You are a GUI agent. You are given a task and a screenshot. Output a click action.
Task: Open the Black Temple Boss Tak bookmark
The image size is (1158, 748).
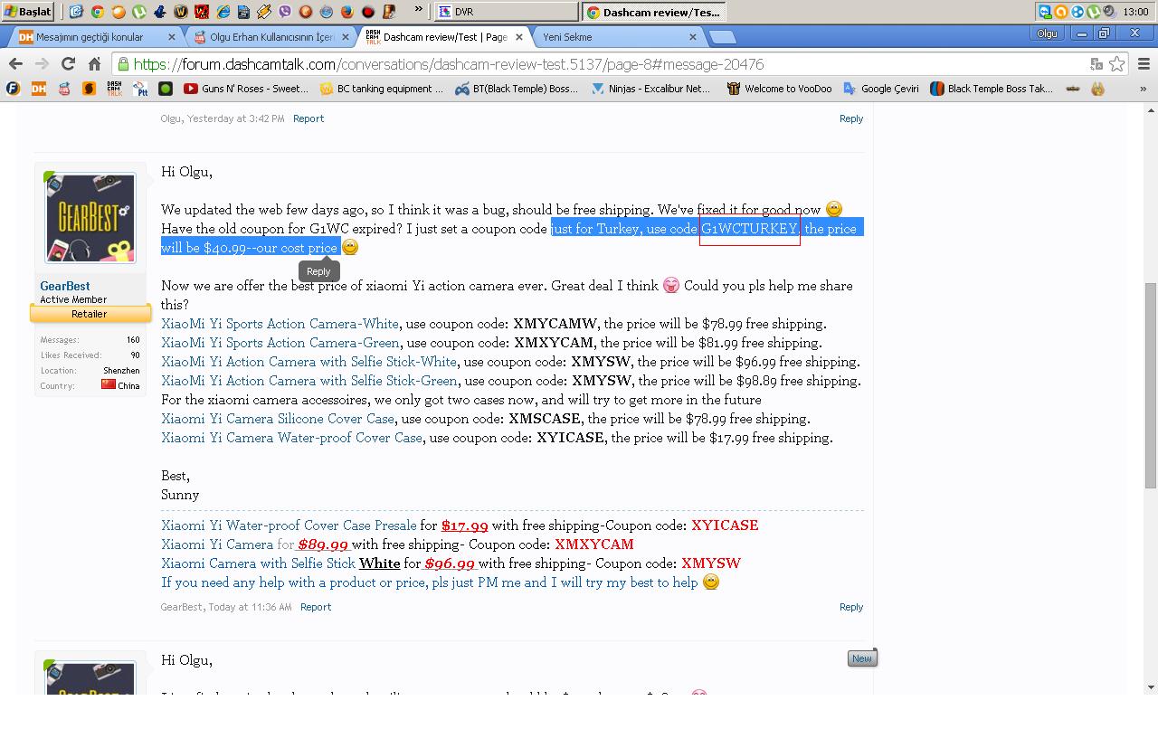[x=992, y=88]
